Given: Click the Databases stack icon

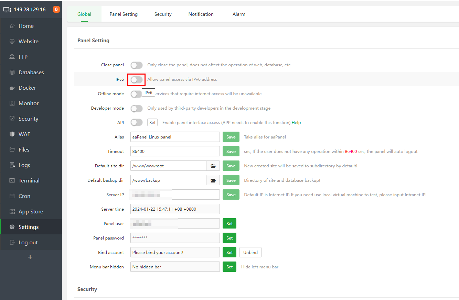Looking at the screenshot, I should [x=12, y=73].
